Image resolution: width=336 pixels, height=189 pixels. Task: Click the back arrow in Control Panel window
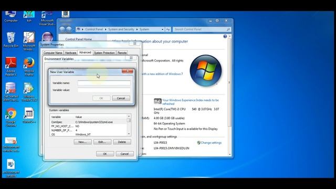[62, 29]
